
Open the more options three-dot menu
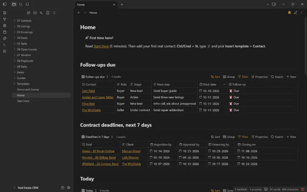click(301, 12)
